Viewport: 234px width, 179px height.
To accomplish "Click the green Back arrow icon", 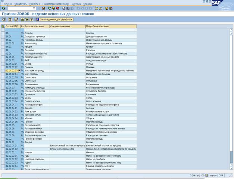I will 50,8.
